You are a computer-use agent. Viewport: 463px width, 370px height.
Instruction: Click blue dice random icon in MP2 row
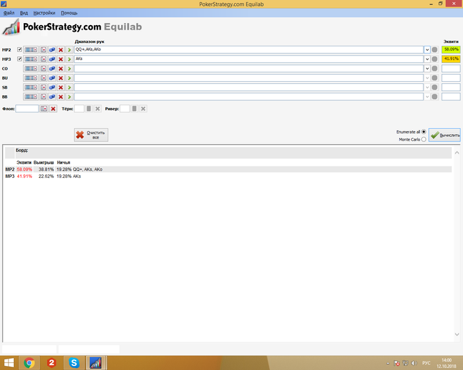pyautogui.click(x=52, y=50)
